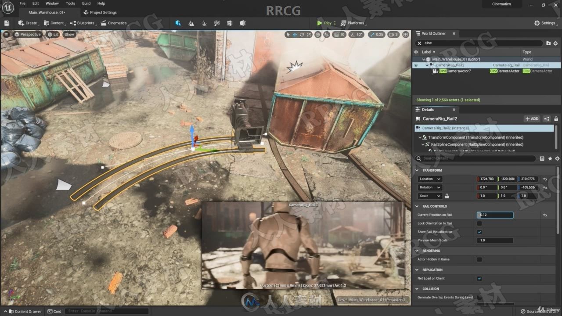
Task: Clear the 'cine' outliner search with X
Action: pos(419,43)
